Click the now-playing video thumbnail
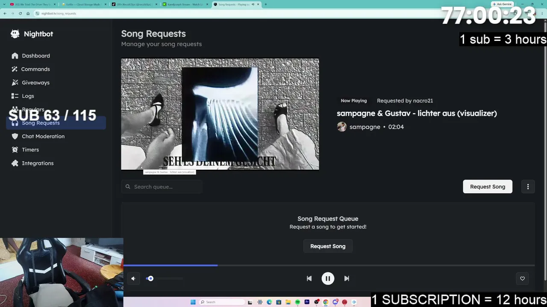547x307 pixels. click(x=220, y=114)
